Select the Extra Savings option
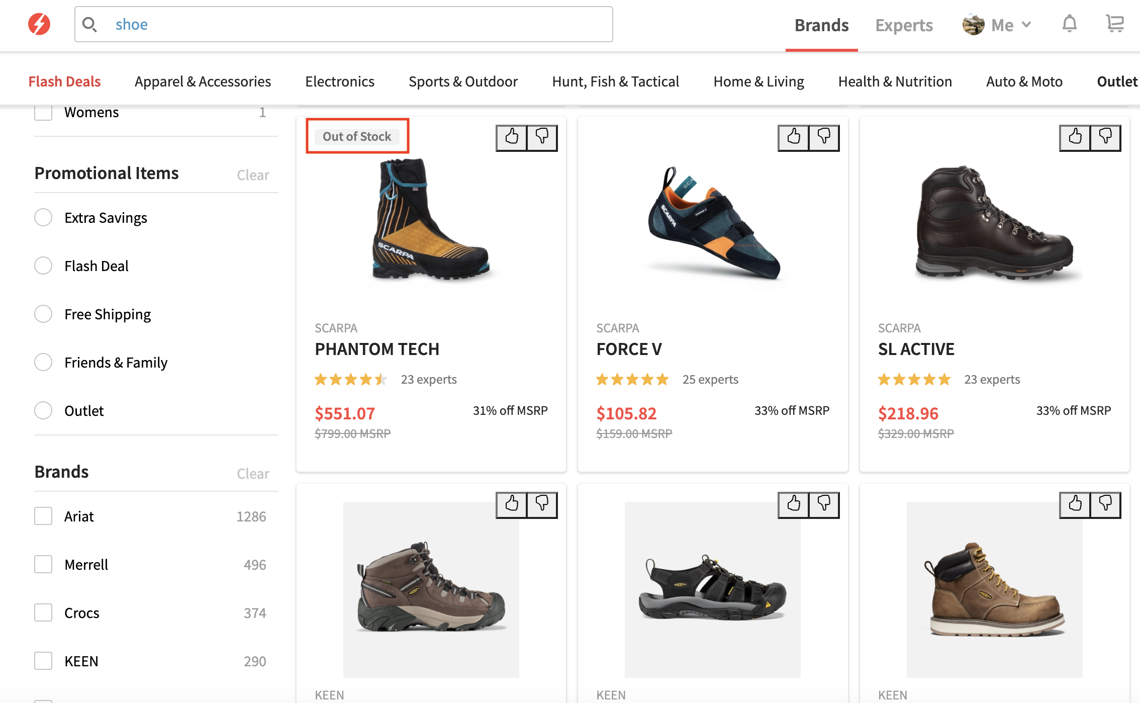1140x703 pixels. (43, 217)
